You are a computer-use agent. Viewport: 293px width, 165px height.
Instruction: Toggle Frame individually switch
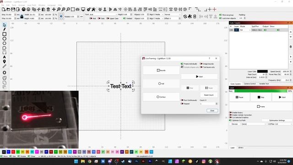coord(182,64)
